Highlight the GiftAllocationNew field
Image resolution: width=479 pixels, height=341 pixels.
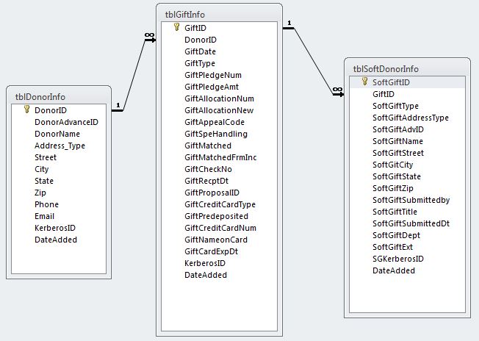(219, 110)
